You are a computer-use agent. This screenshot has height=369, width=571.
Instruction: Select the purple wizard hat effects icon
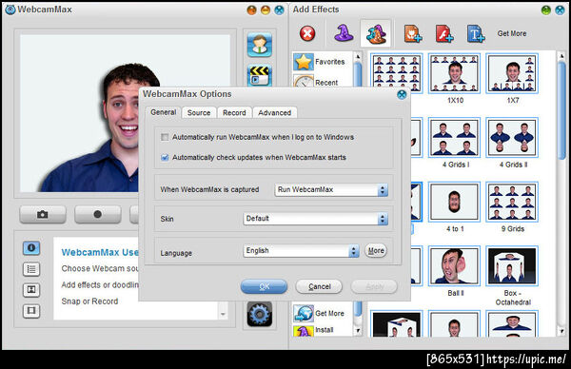tap(344, 33)
